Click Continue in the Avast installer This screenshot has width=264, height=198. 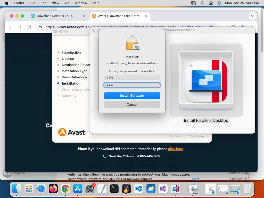pos(197,136)
